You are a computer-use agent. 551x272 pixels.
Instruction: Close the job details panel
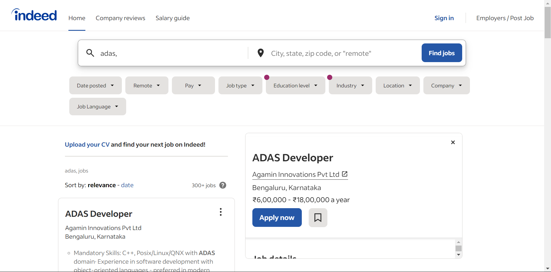[x=453, y=142]
